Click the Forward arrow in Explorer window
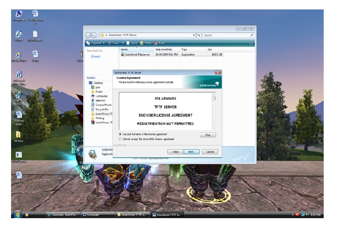The width and height of the screenshot is (345, 228). pos(94,35)
